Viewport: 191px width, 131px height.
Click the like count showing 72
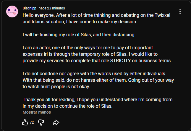[32, 122]
